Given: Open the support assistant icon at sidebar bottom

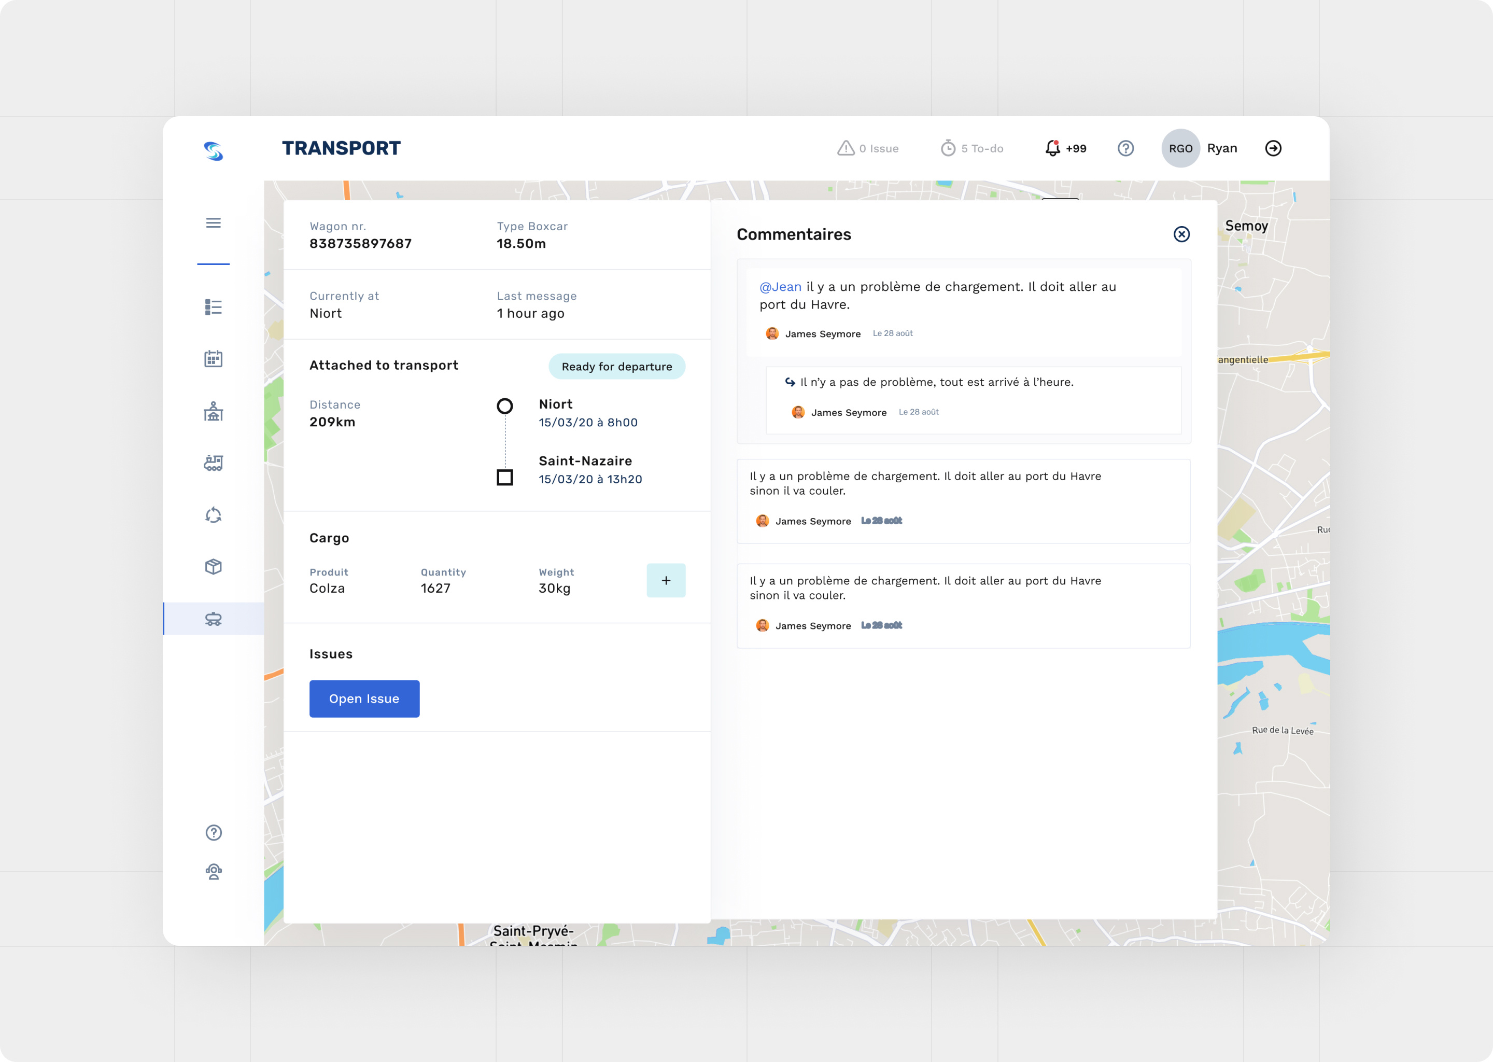Looking at the screenshot, I should pyautogui.click(x=213, y=871).
